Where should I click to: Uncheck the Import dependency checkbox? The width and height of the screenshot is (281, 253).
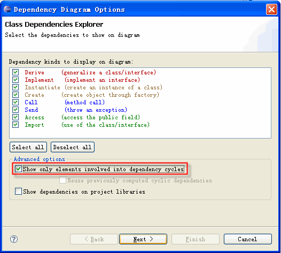coord(15,125)
